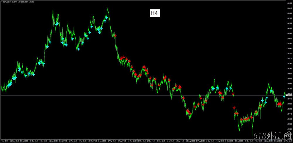Click the 8 Oct 16:00 time label
Screen dimensions: 293x143
coord(229,141)
